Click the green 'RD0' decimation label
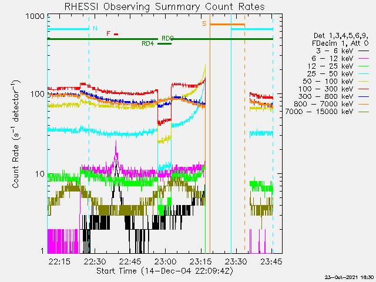The height and width of the screenshot is (282, 376). click(x=167, y=38)
